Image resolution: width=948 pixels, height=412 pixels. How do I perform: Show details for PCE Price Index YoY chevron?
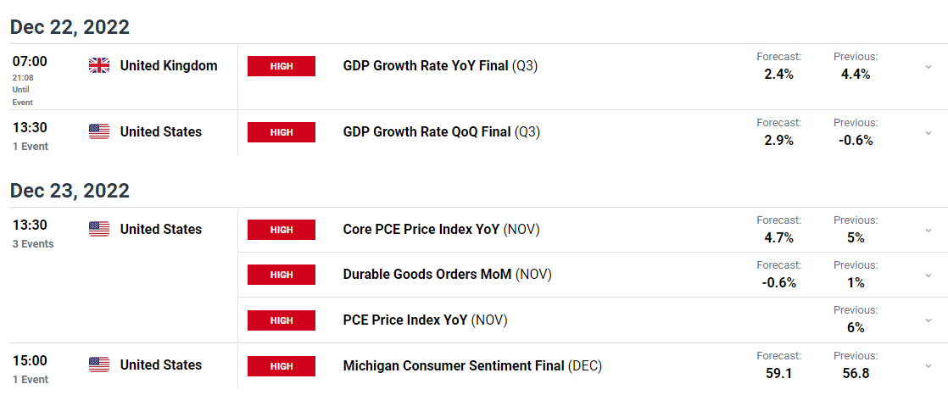928,320
